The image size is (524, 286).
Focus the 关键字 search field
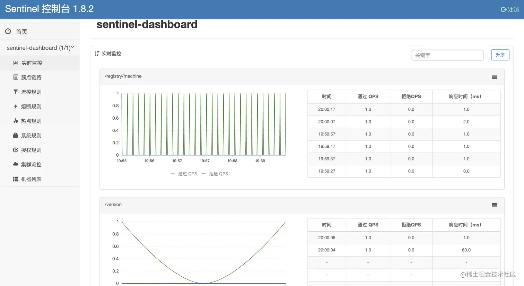(447, 55)
